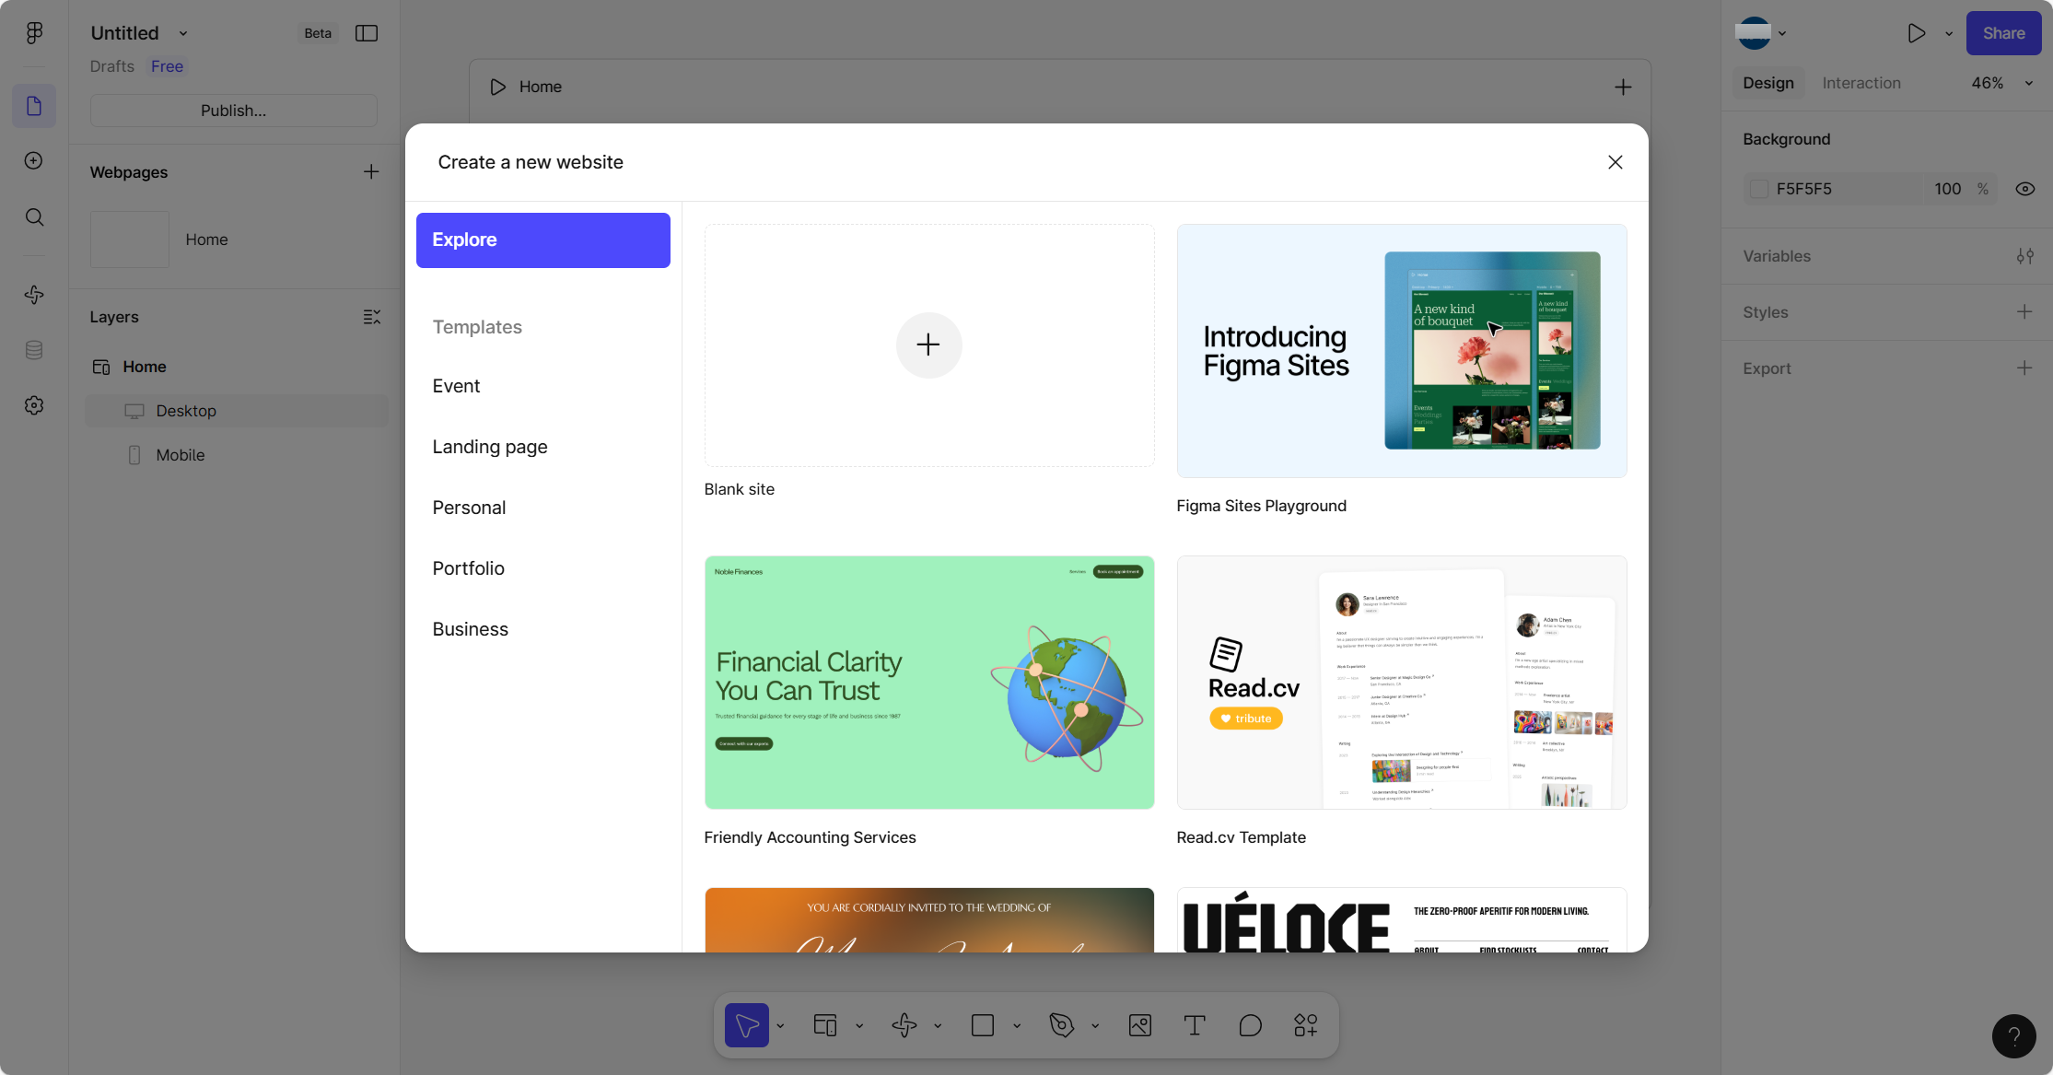Expand the Move tool options chevron

[780, 1025]
